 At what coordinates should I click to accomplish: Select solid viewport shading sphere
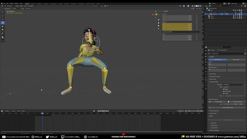pyautogui.click(x=196, y=6)
